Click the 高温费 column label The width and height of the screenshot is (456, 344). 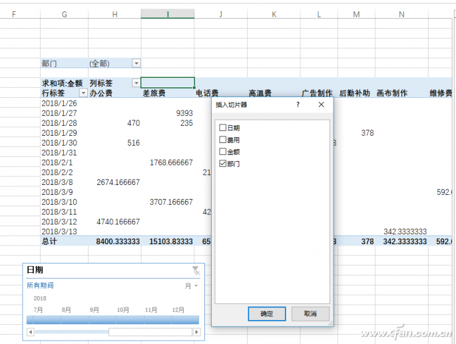[x=260, y=93]
